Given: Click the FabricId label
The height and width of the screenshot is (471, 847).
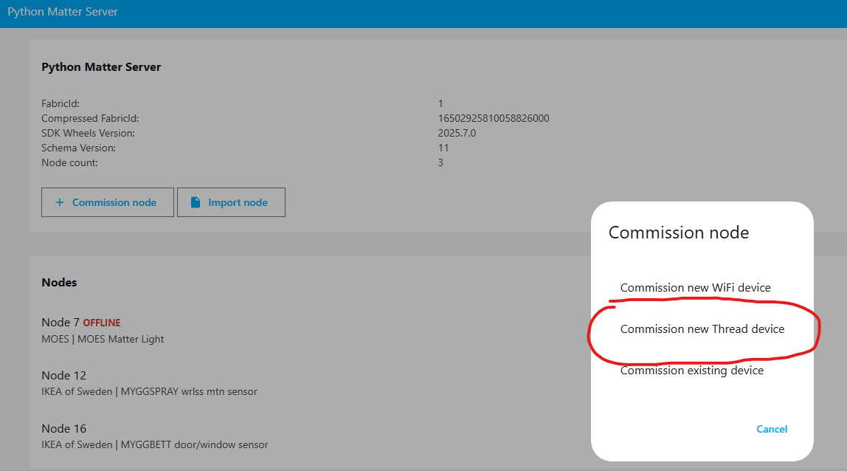Looking at the screenshot, I should [x=60, y=103].
